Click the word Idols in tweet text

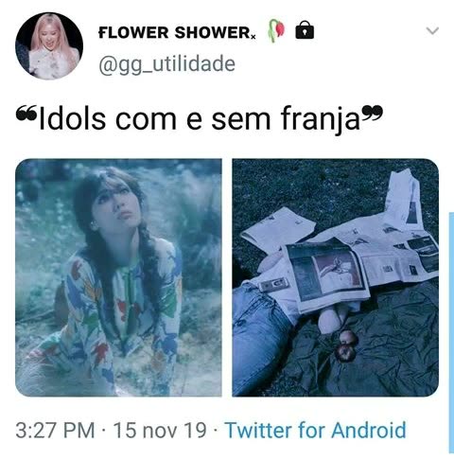pyautogui.click(x=72, y=119)
